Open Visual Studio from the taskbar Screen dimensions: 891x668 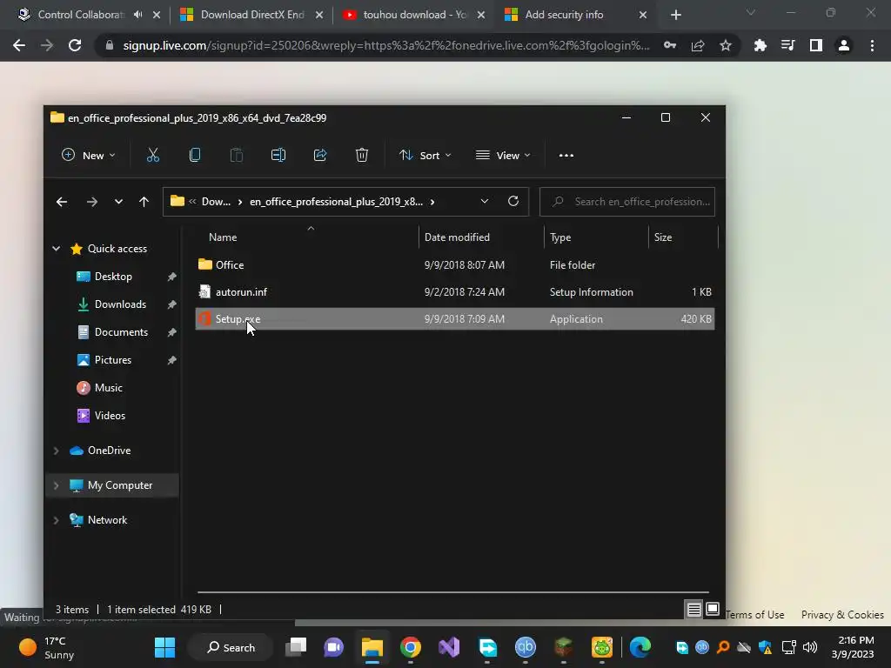449,647
